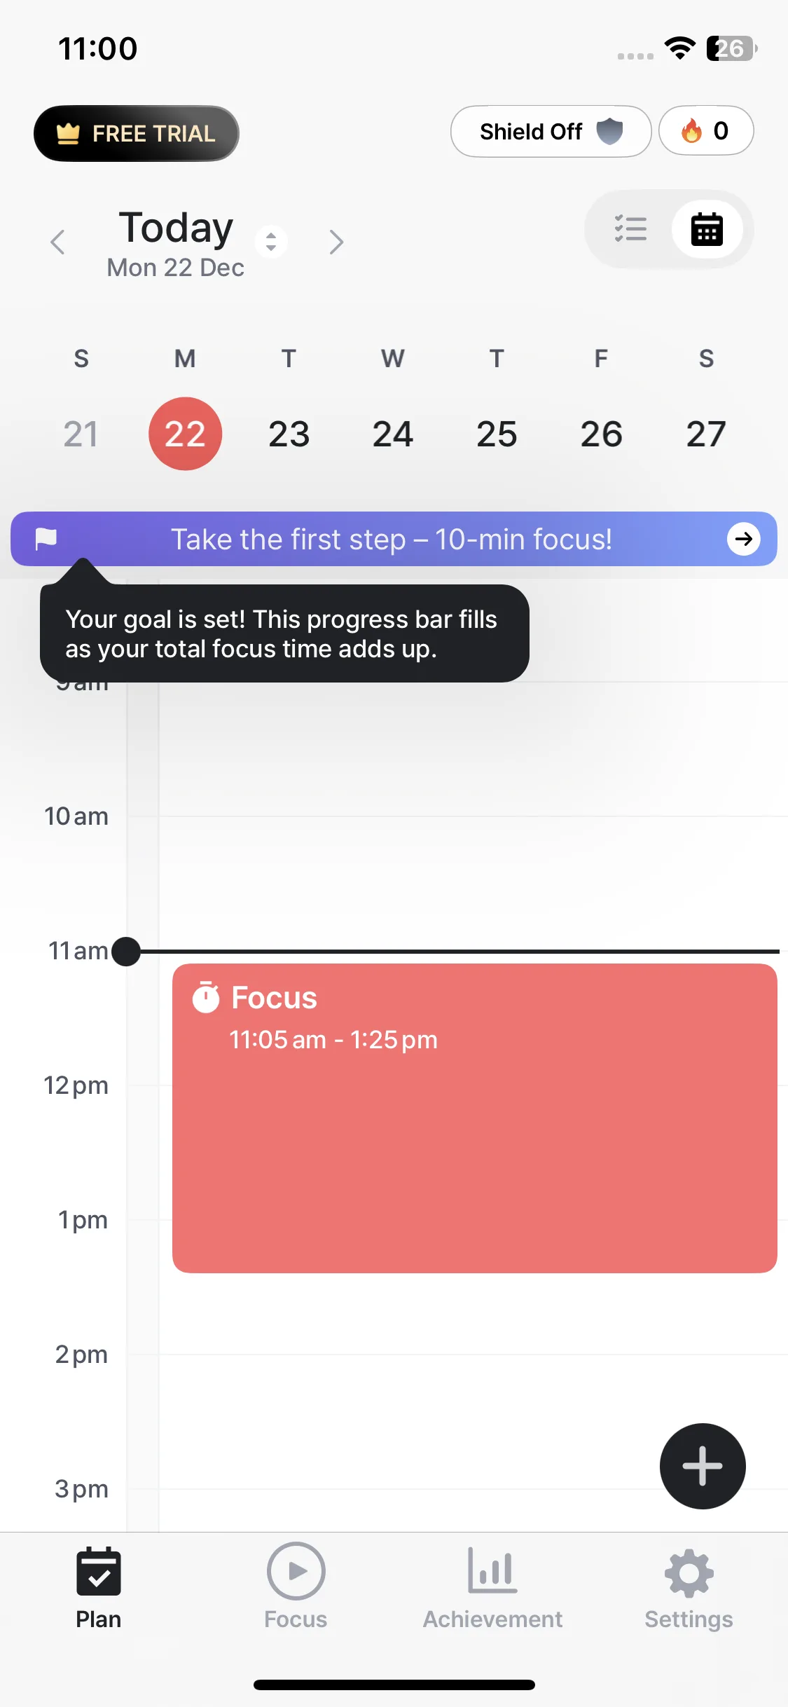Image resolution: width=788 pixels, height=1707 pixels.
Task: Open the Focus 11:05 am event block
Action: [x=474, y=1135]
